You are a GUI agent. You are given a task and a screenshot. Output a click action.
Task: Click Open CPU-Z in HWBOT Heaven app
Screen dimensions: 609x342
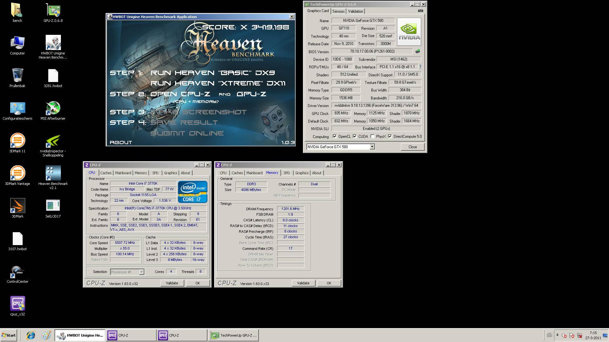[x=180, y=94]
